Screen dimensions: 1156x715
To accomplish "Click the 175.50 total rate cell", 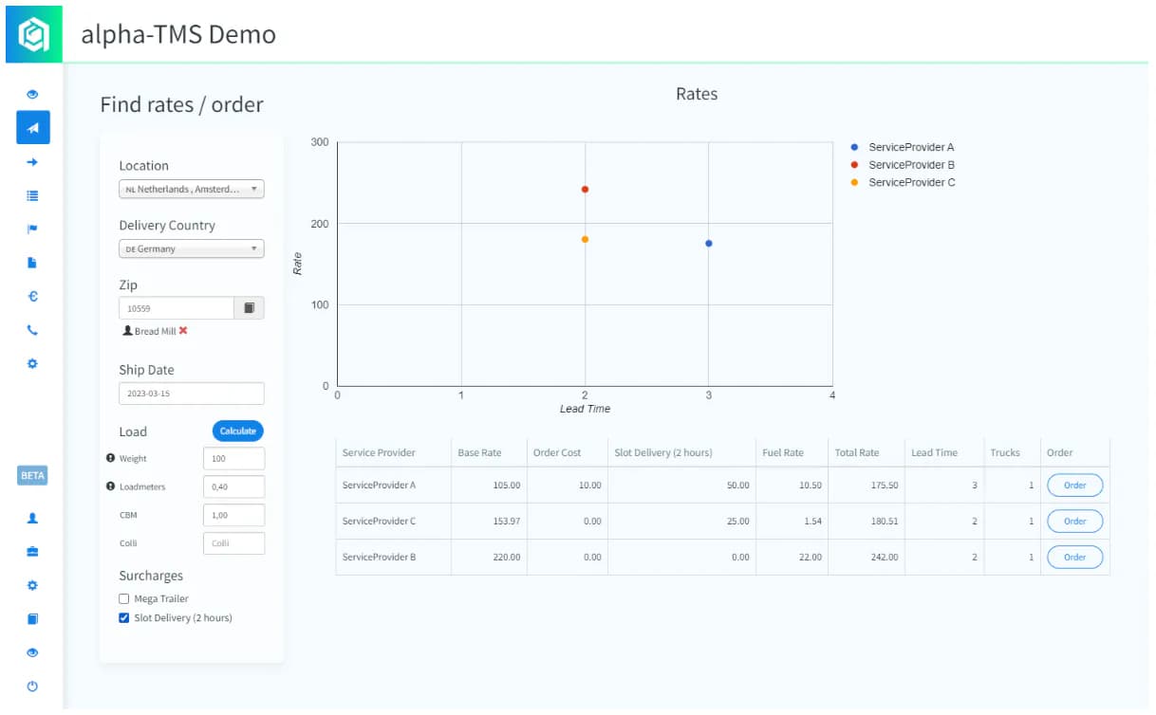I will point(866,486).
